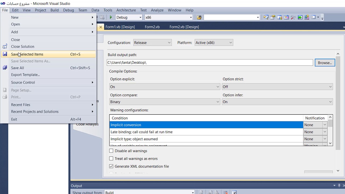Select the Implicit conversion warning row
The height and width of the screenshot is (194, 345).
coord(206,125)
